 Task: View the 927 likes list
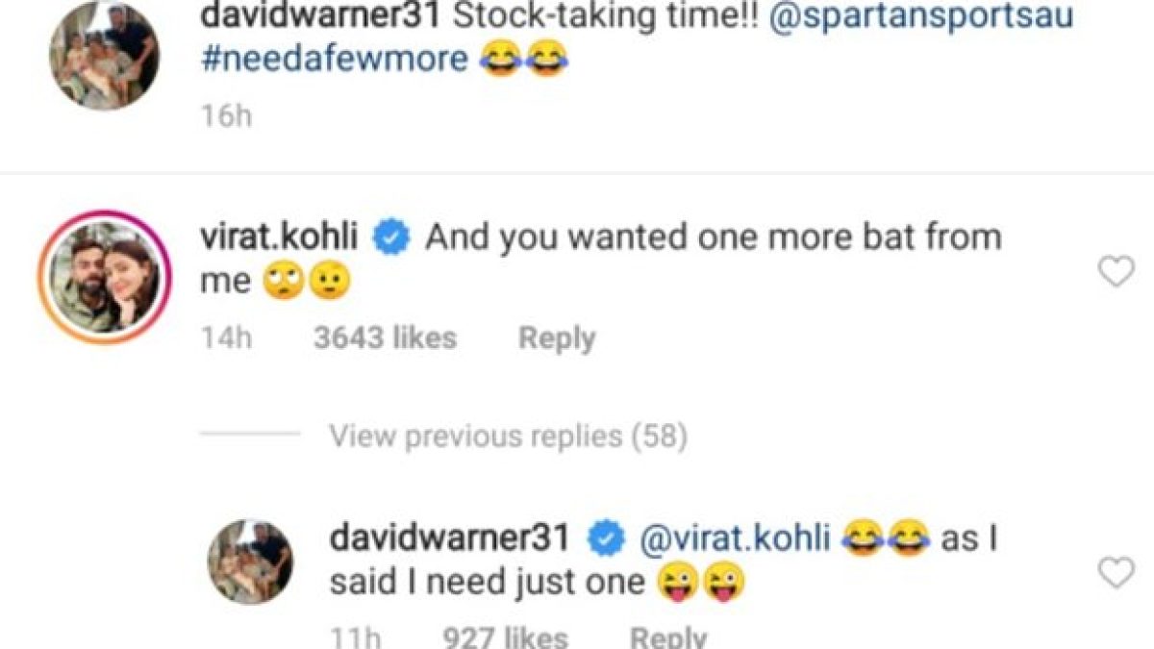(505, 637)
